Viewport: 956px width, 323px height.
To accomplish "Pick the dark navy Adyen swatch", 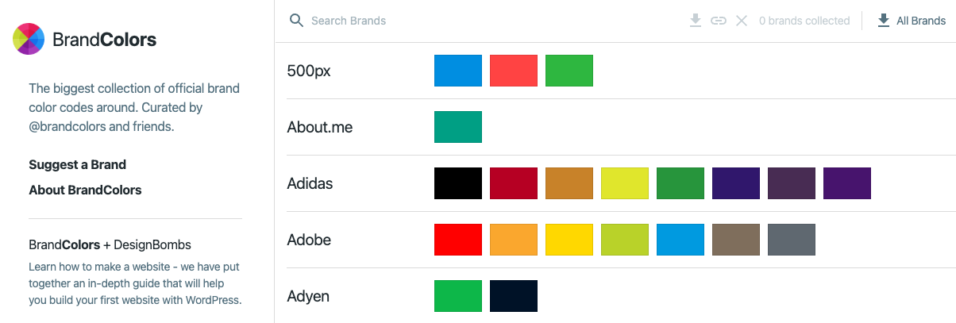I will (x=514, y=296).
